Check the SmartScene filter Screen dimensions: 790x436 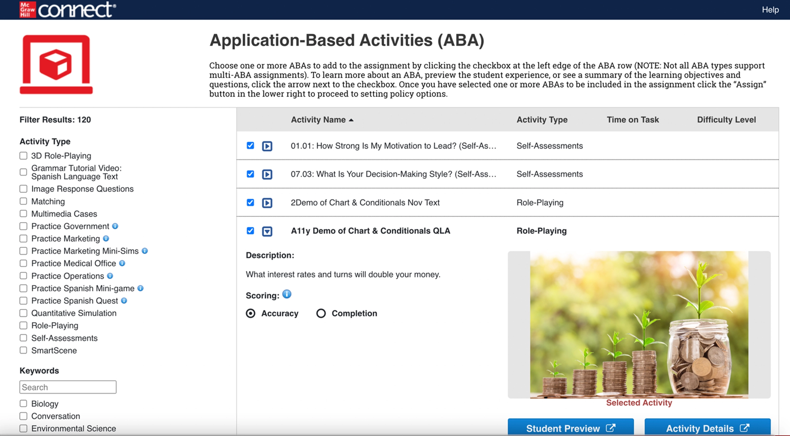(23, 350)
